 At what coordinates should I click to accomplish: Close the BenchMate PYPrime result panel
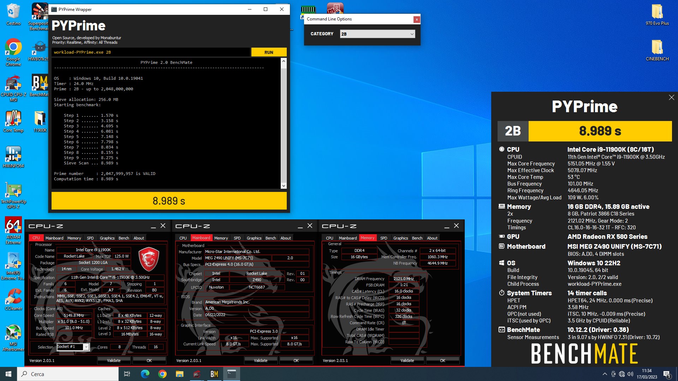point(671,98)
